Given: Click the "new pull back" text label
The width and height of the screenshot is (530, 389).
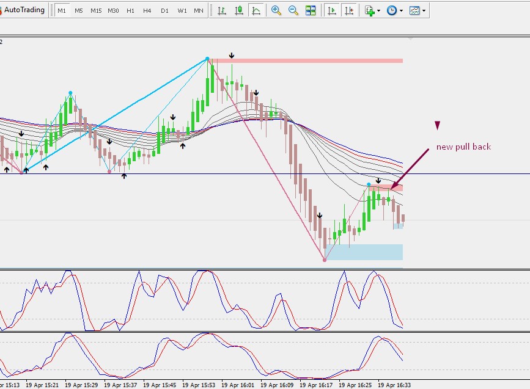Looking at the screenshot, I should (x=463, y=147).
